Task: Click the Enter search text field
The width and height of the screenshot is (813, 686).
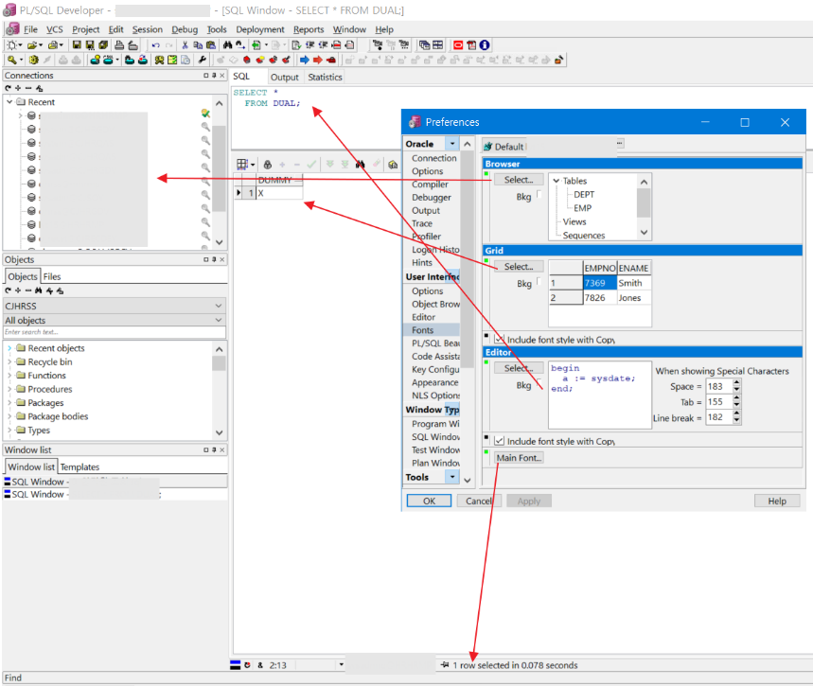Action: [x=115, y=332]
